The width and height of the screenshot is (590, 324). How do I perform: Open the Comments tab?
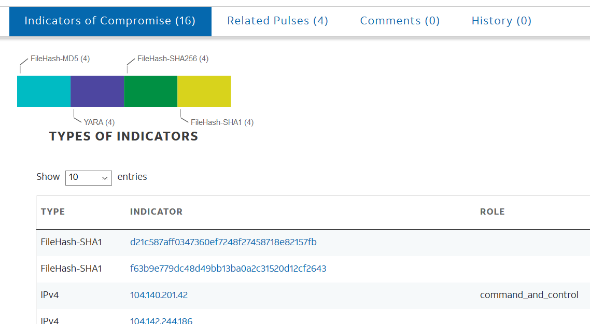click(x=400, y=21)
